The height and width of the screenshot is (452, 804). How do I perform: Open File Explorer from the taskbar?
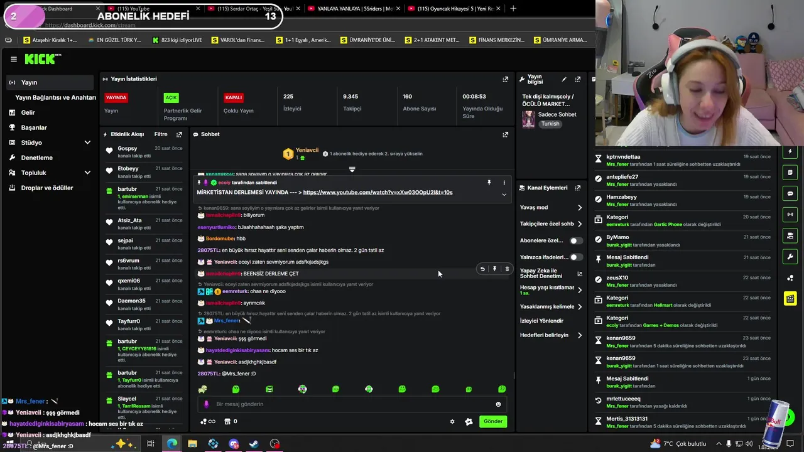tap(192, 444)
